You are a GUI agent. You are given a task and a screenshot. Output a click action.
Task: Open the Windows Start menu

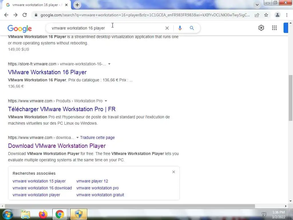pos(7,214)
